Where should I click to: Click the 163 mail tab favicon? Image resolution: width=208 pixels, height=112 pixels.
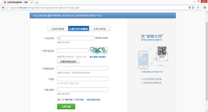5,2
